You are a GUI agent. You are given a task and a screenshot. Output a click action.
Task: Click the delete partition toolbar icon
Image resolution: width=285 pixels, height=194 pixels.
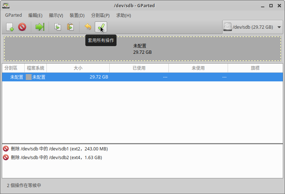pyautogui.click(x=22, y=27)
